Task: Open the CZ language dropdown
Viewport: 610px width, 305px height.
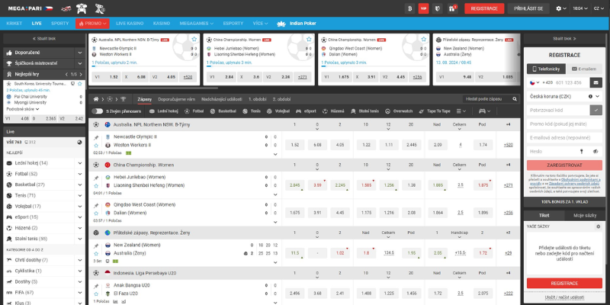Action: pyautogui.click(x=598, y=8)
